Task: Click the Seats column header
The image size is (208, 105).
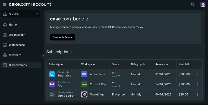Action: click(x=116, y=64)
